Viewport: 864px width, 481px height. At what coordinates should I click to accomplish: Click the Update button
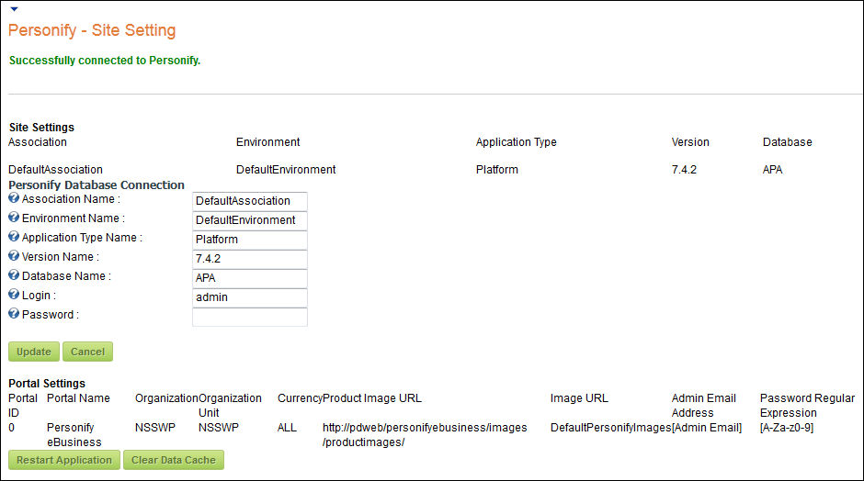tap(34, 352)
